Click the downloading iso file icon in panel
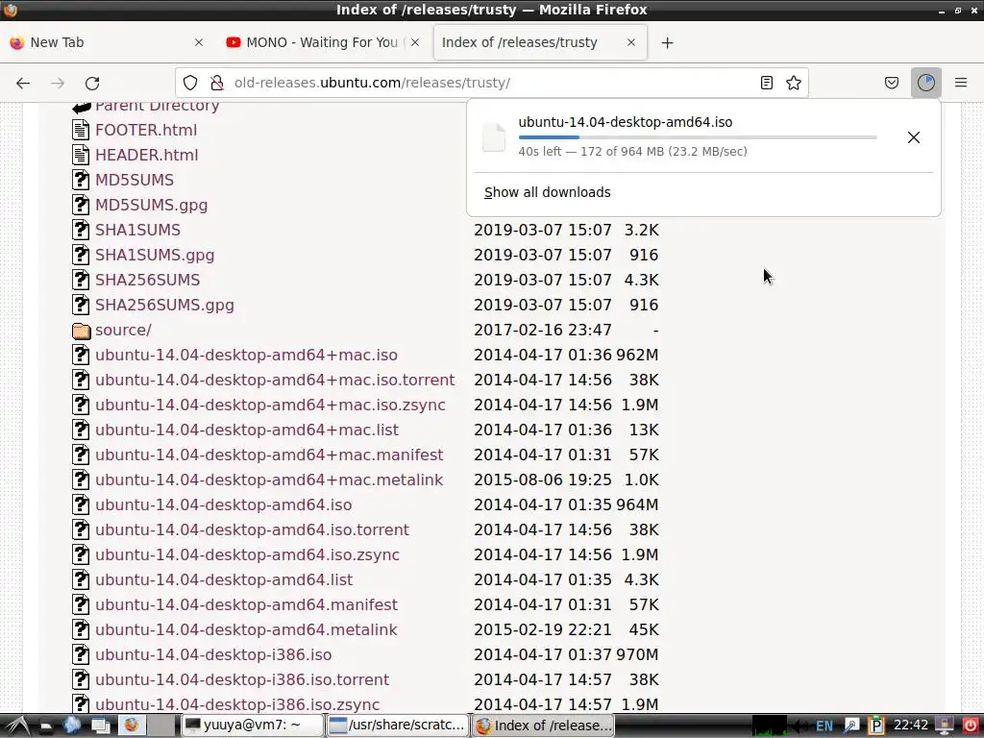This screenshot has height=738, width=984. point(494,136)
